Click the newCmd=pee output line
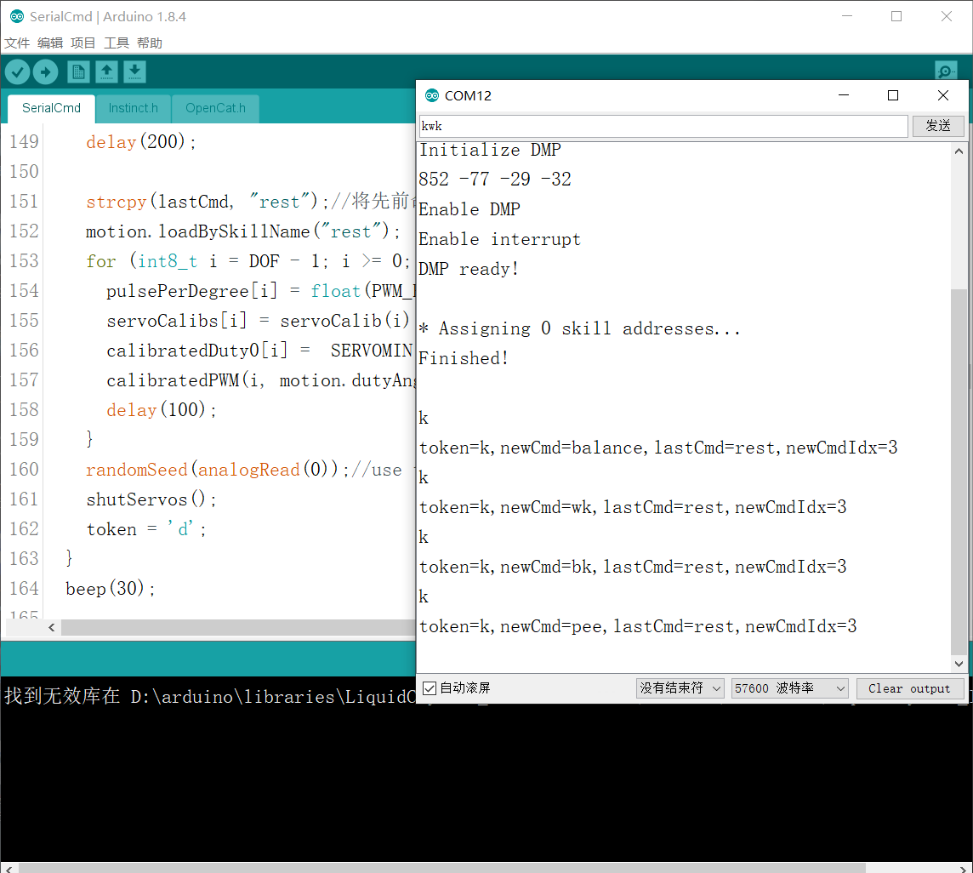This screenshot has width=973, height=873. coord(638,626)
